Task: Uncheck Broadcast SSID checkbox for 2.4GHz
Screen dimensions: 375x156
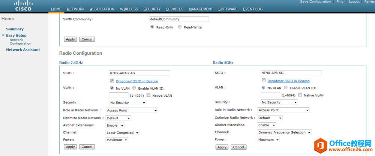Action: pos(112,81)
